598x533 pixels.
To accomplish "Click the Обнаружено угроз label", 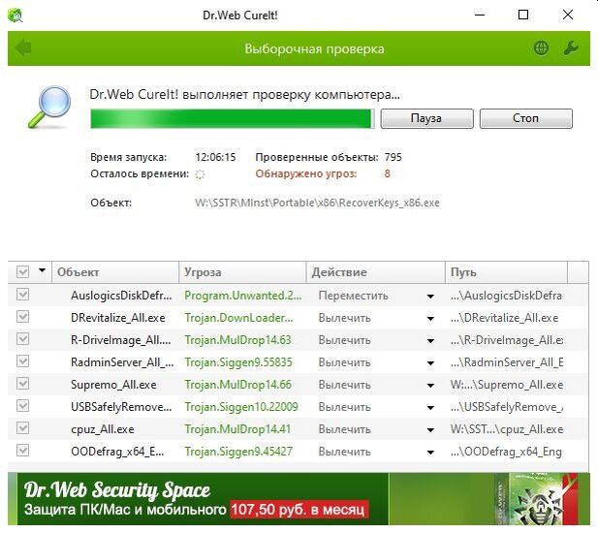I will [x=306, y=173].
